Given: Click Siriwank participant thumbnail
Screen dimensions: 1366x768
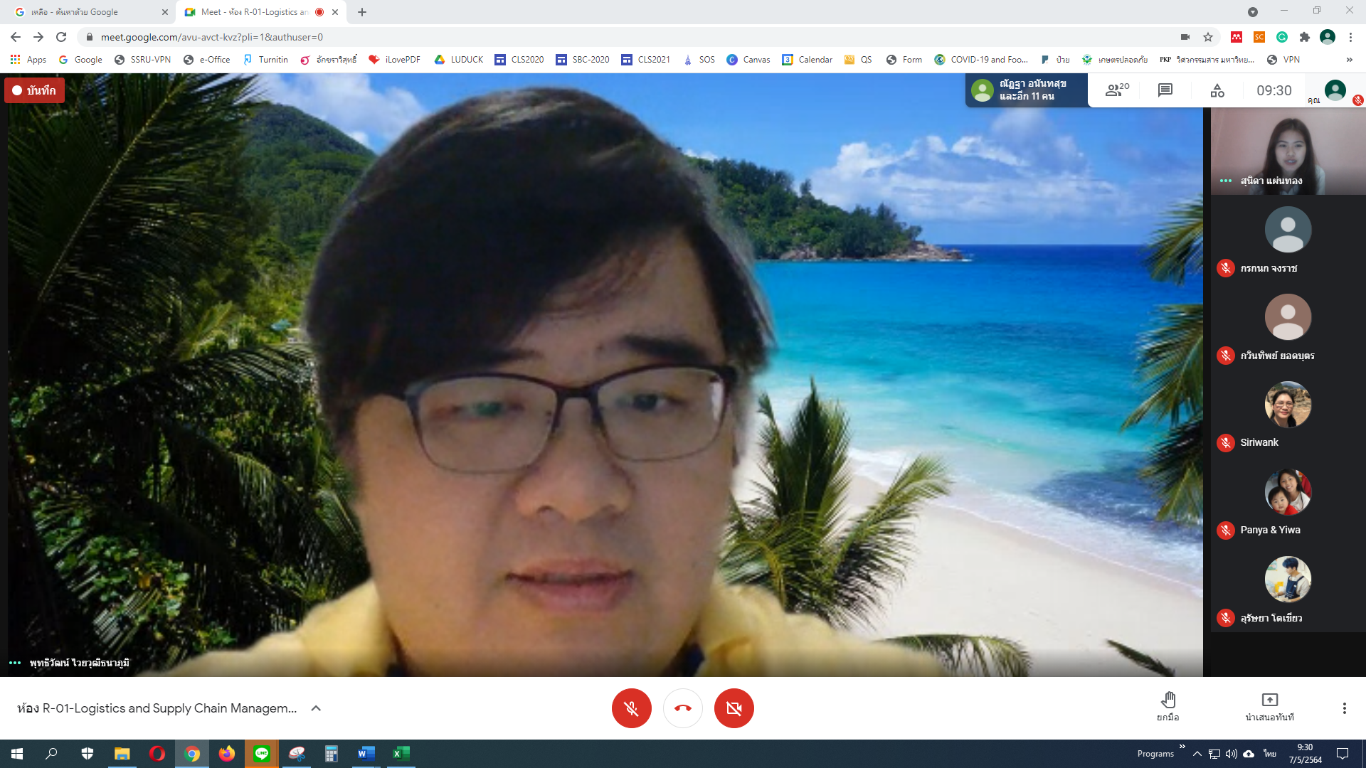Looking at the screenshot, I should 1287,405.
